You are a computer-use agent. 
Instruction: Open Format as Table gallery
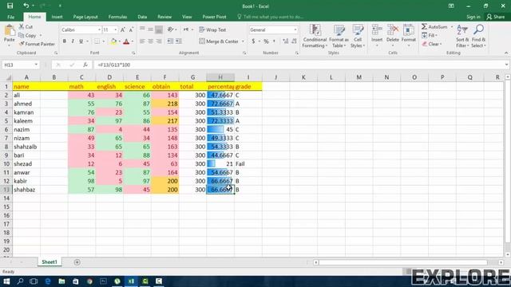pyautogui.click(x=339, y=36)
